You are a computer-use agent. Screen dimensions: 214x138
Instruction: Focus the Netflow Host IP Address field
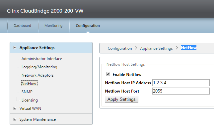pyautogui.click(x=181, y=83)
